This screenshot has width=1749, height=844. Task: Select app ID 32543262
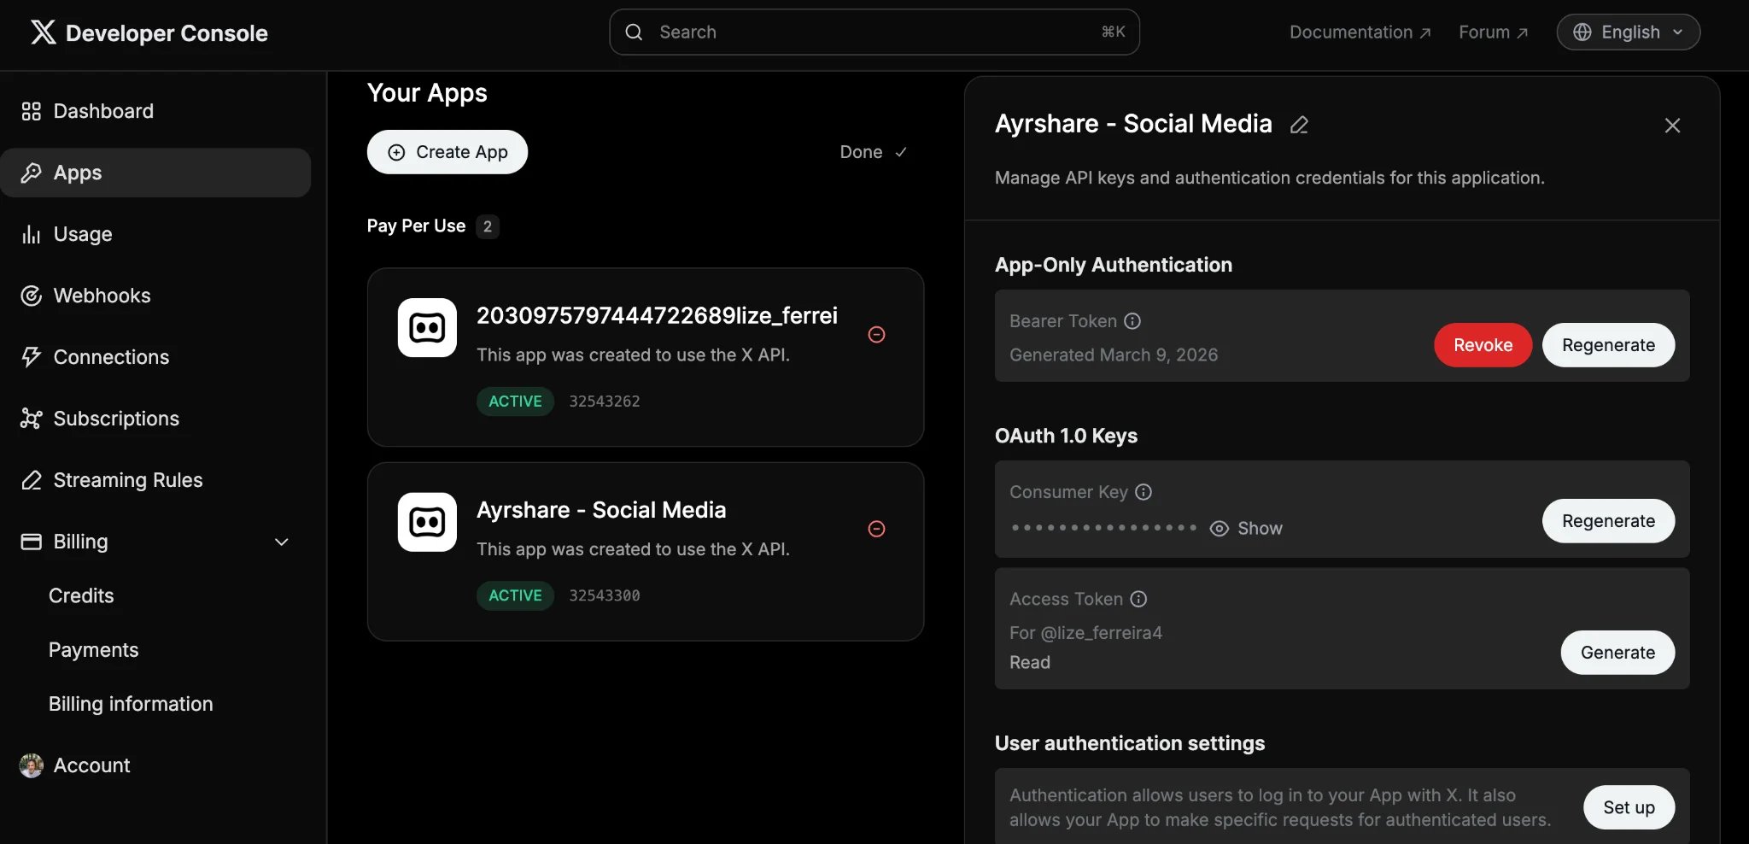coord(605,401)
